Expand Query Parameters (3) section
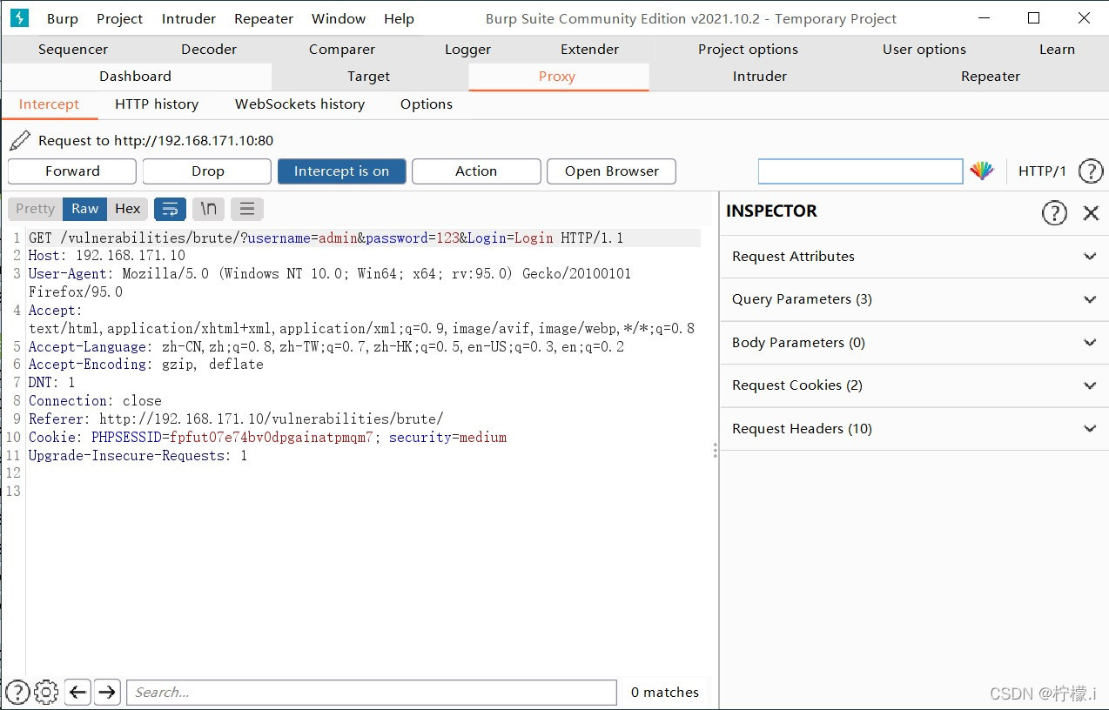 914,299
